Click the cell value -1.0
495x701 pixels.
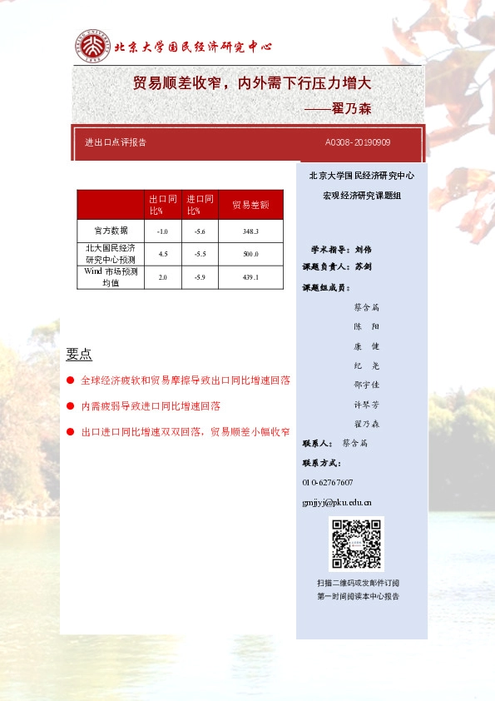coord(162,231)
